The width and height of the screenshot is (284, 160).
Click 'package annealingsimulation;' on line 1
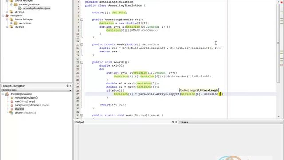pyautogui.click(x=110, y=2)
